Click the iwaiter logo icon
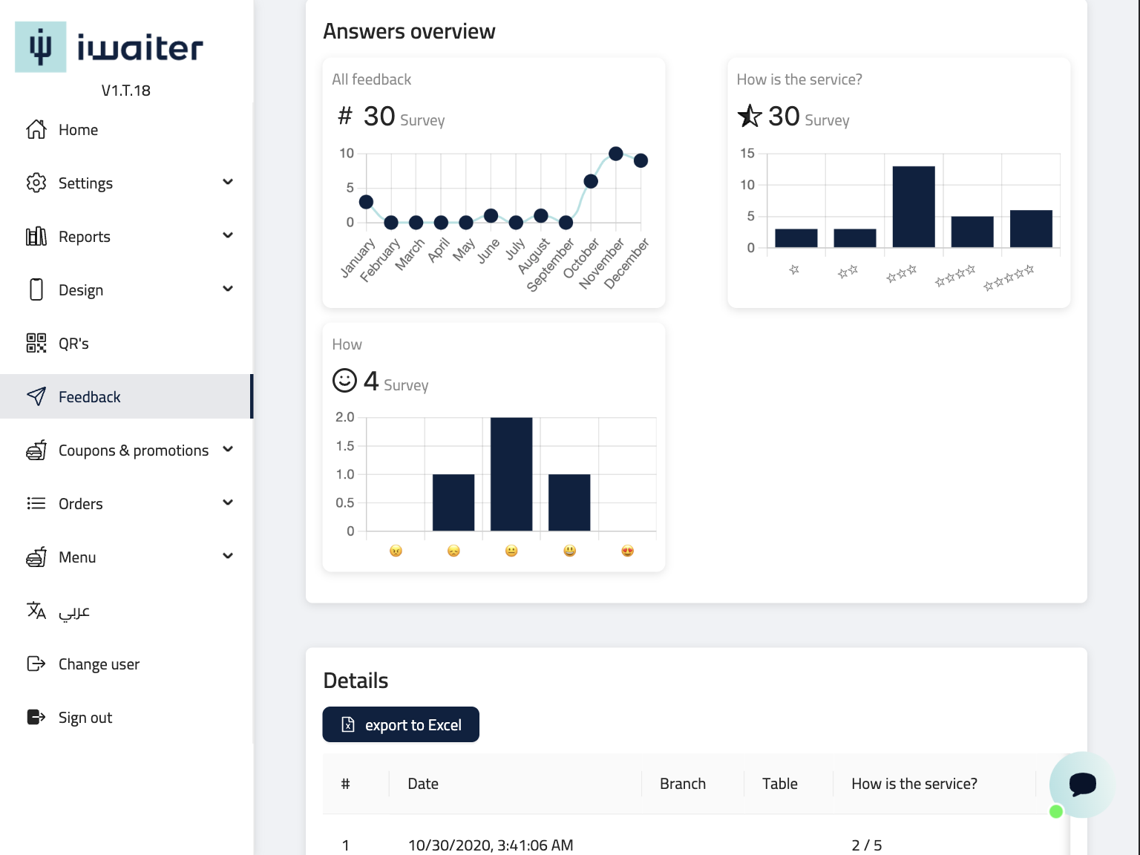Image resolution: width=1140 pixels, height=855 pixels. pos(41,47)
